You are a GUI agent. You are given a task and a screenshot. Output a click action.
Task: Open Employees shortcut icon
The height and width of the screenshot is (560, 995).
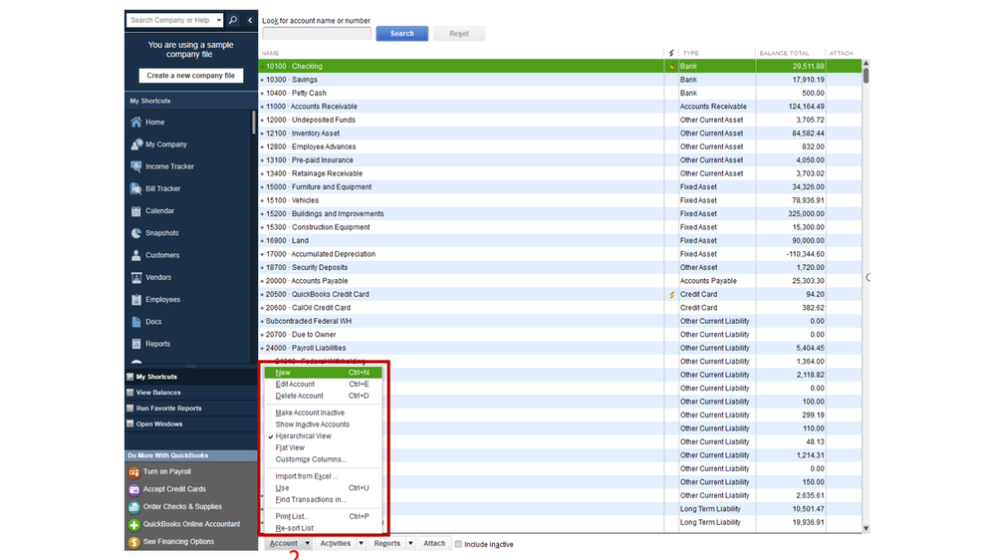click(136, 300)
